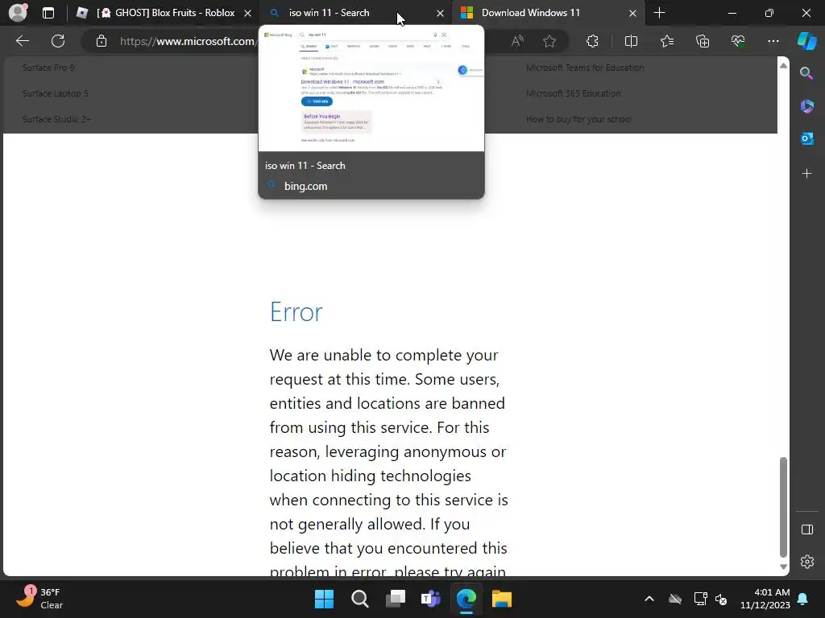The image size is (825, 618).
Task: Click the scroll up arrow
Action: point(783,65)
